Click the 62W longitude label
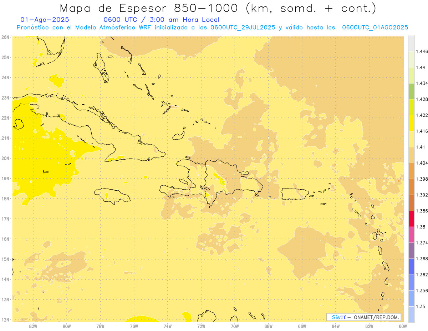The width and height of the screenshot is (428, 331). 370,326
